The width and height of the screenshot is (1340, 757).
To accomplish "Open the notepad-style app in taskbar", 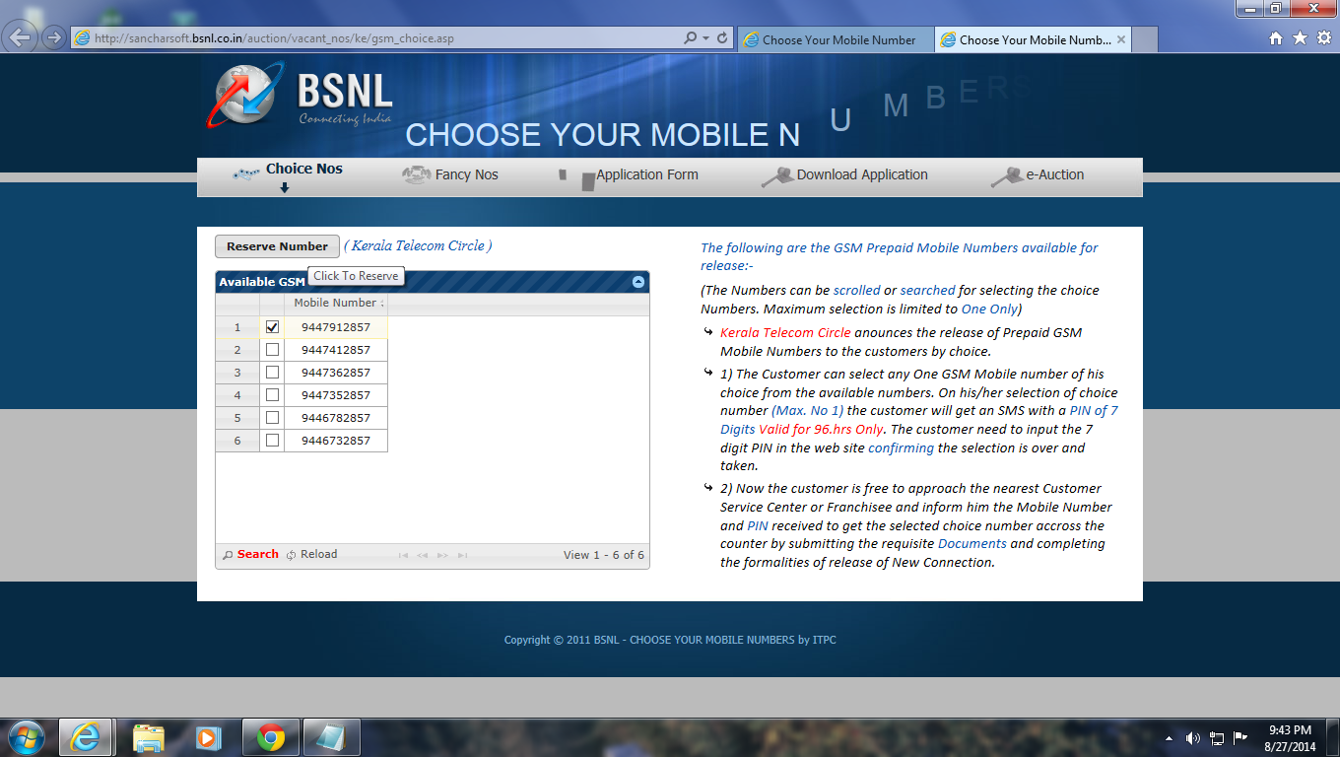I will [331, 737].
